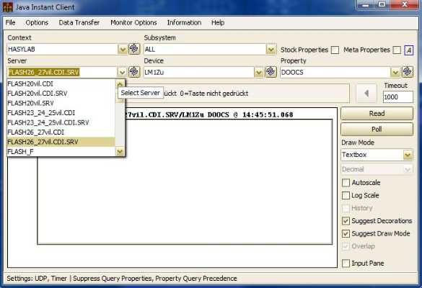Open the Property DOOCS dropdown arrow
Screen dimensions: 422x288
[395, 72]
